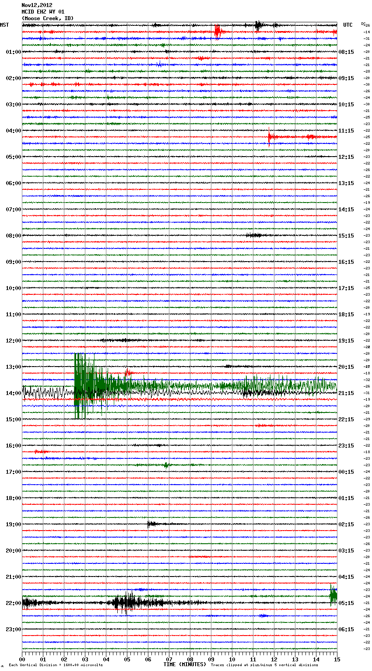372x671 pixels.
Task: Click the Traces clipped at plus/minus 5 divisions note
Action: 264,665
